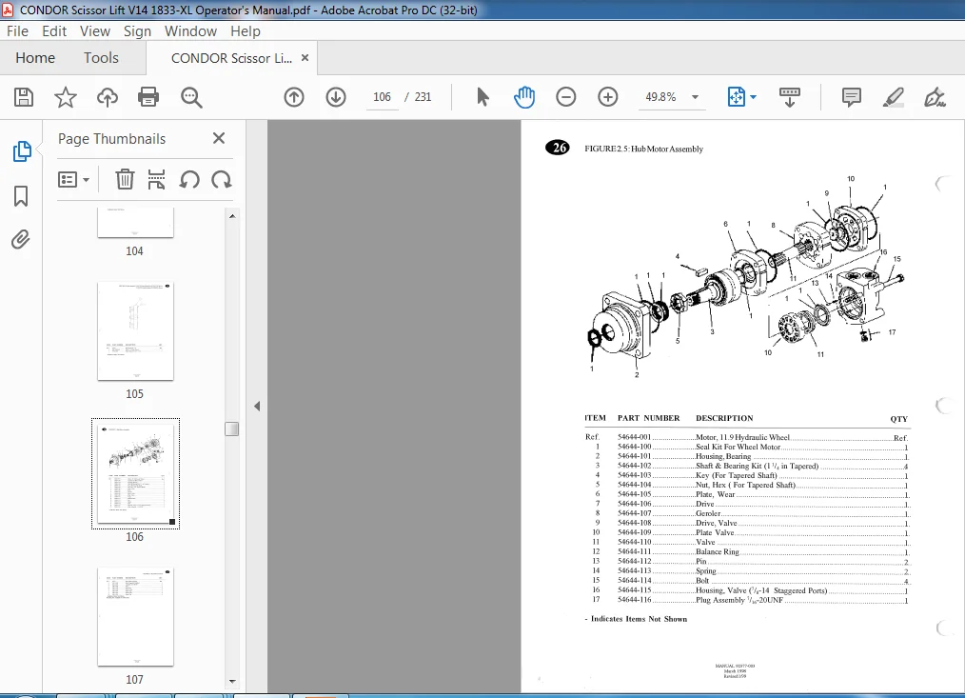Delete selected page with trash icon

[125, 179]
